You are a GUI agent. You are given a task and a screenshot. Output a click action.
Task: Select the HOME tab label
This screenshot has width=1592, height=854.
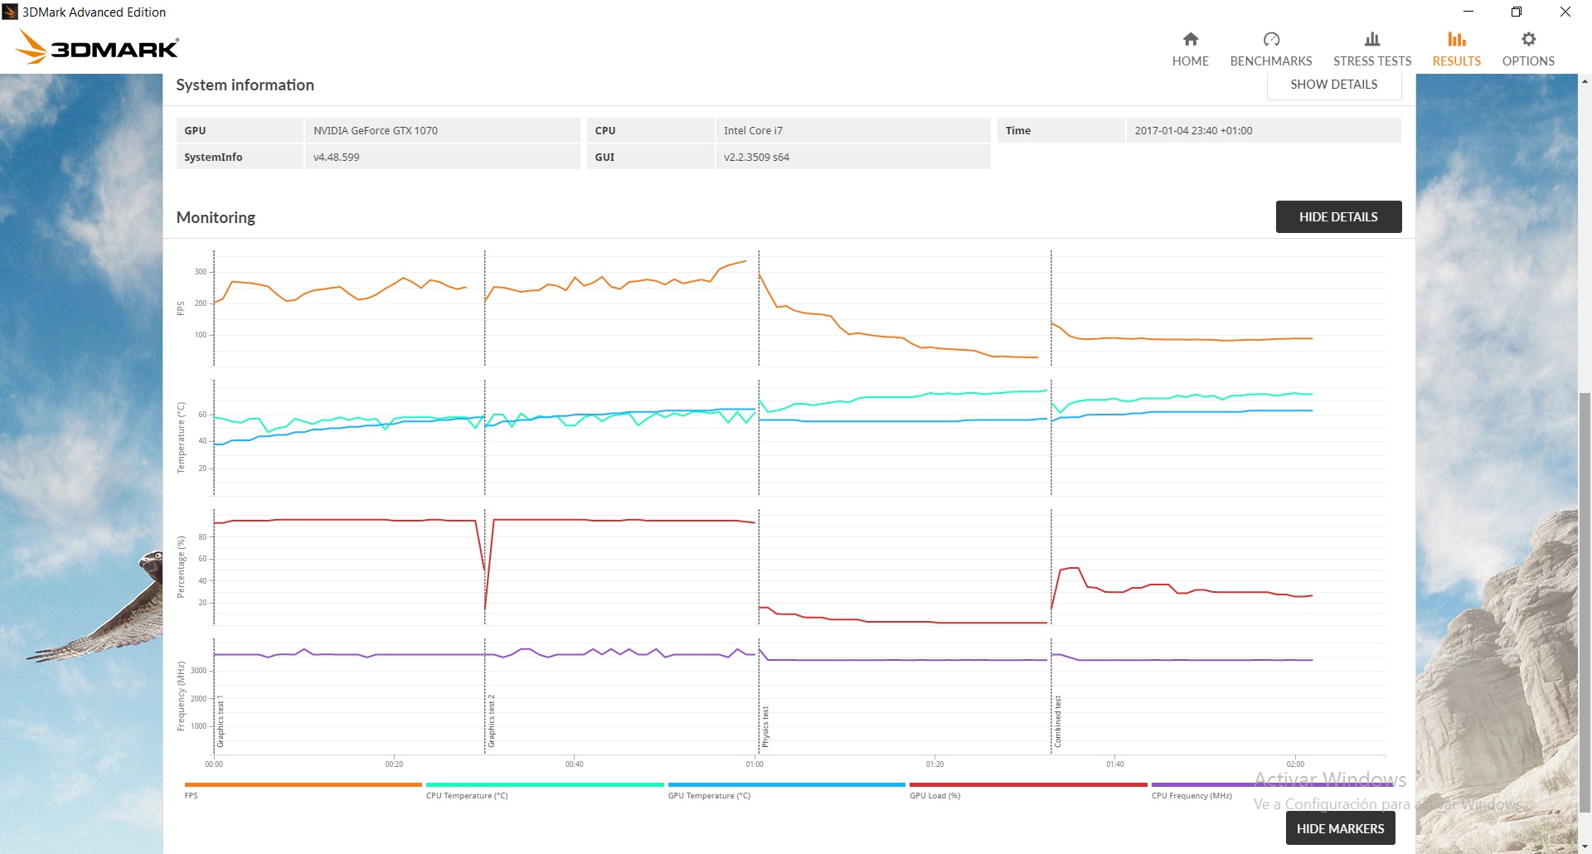click(1190, 61)
